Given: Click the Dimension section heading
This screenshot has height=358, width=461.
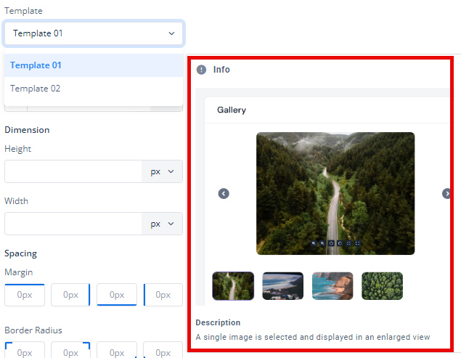Looking at the screenshot, I should (27, 130).
